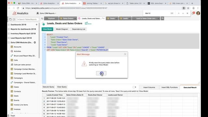The height and width of the screenshot is (117, 208).
Task: Click the plus icon beside Dashboards 2018
Action: (x=36, y=25)
